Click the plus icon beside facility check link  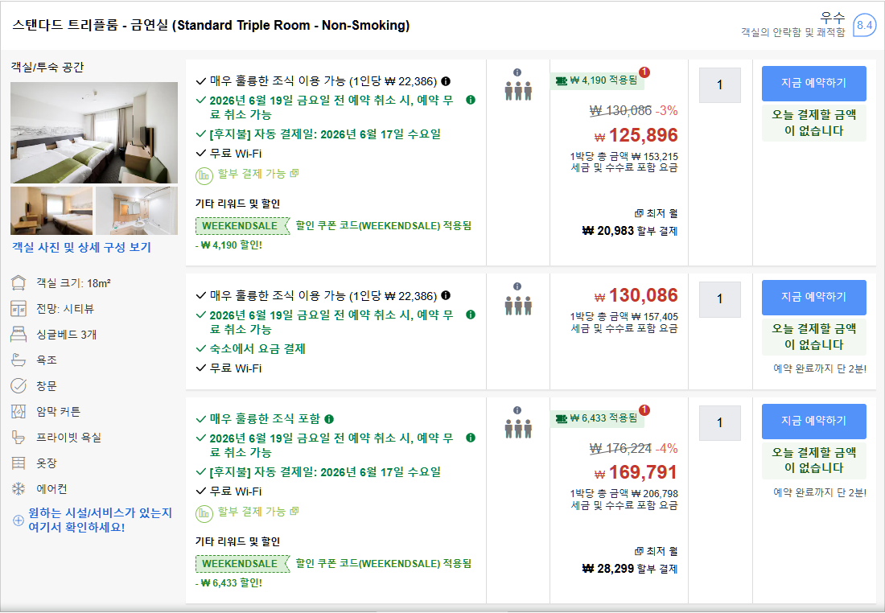click(18, 520)
